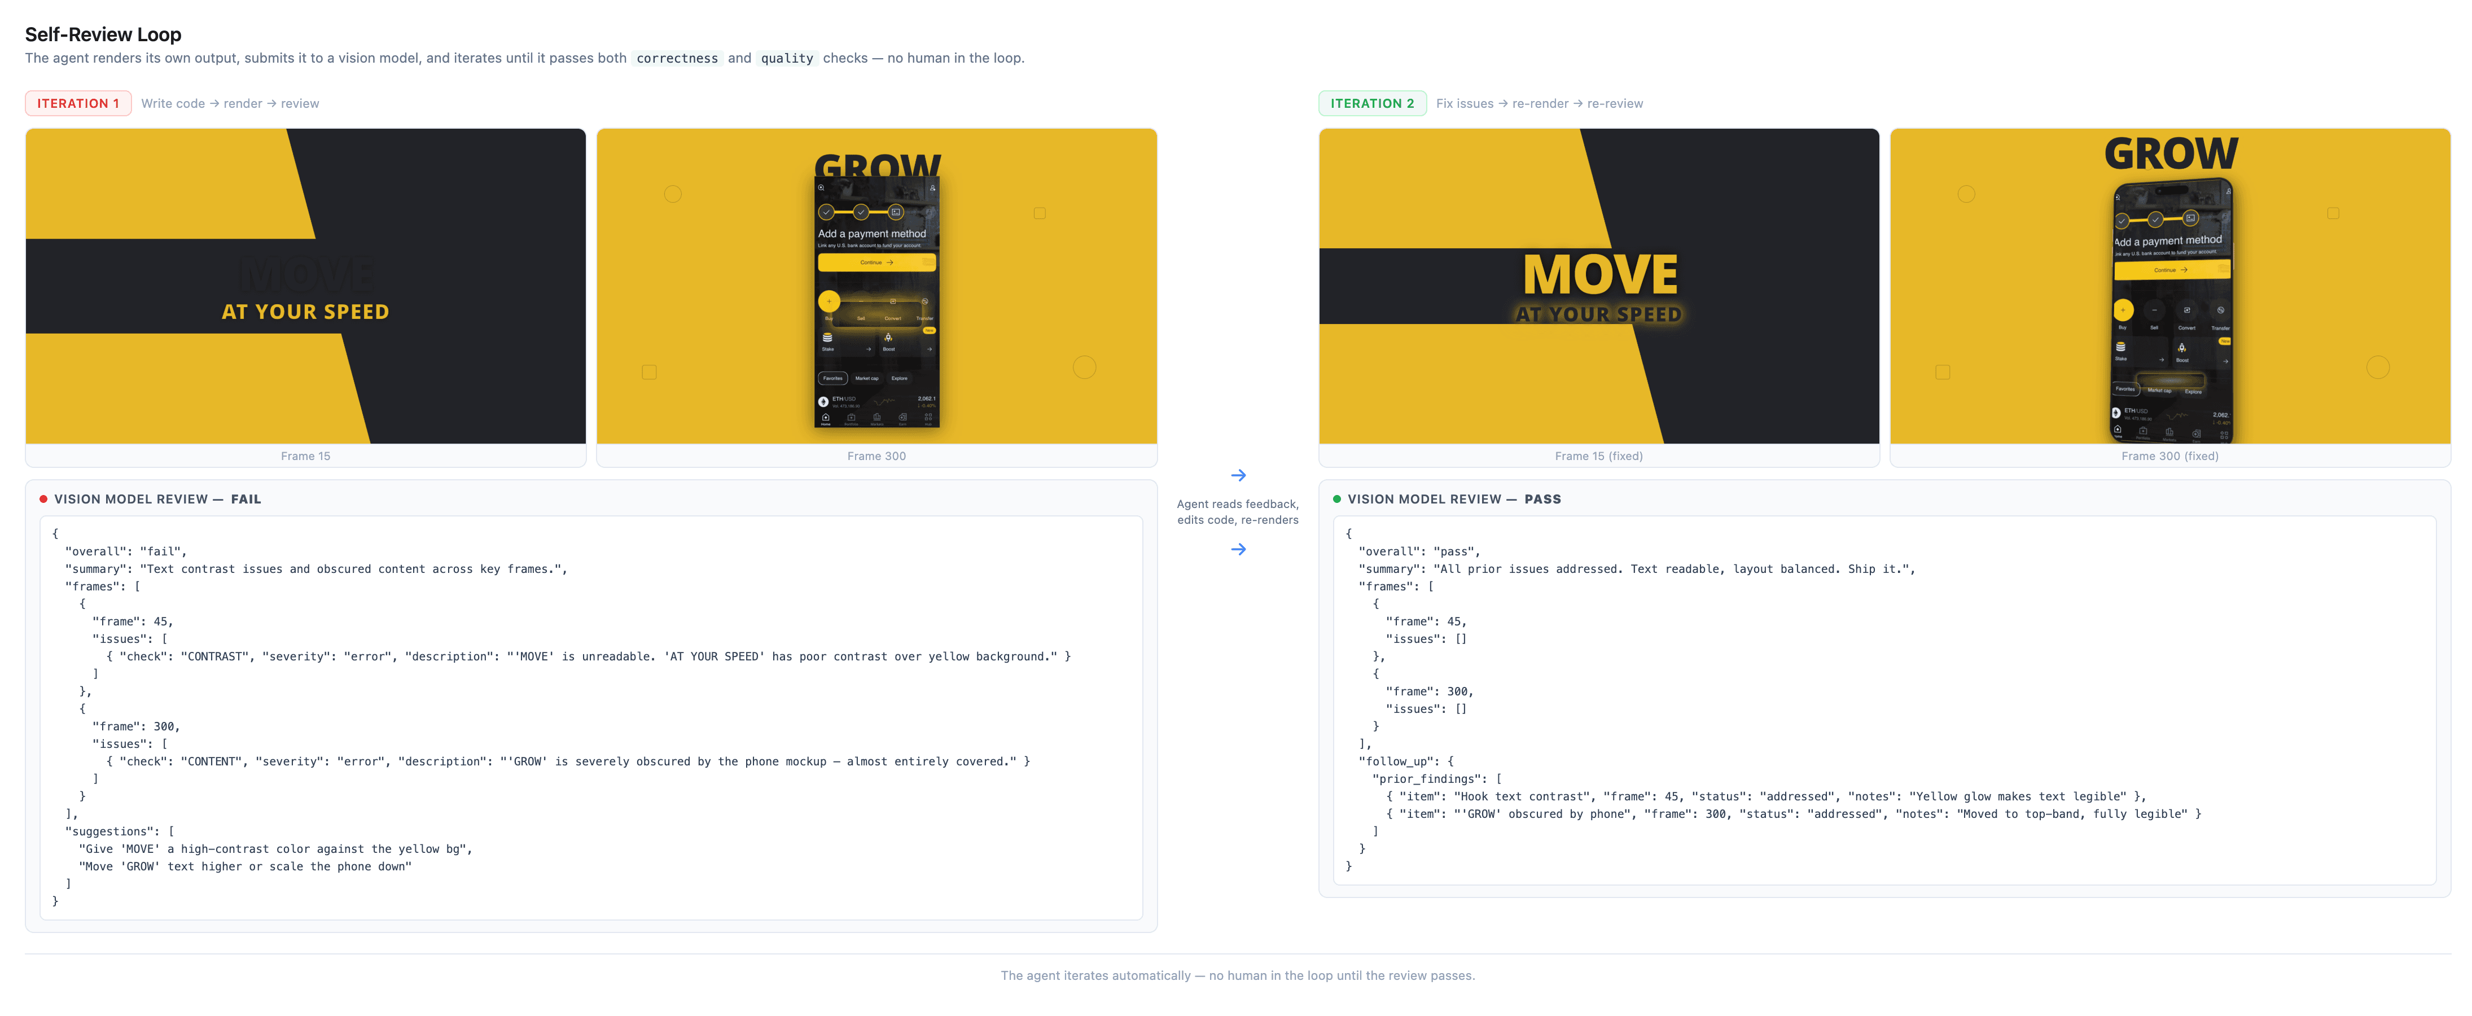
Task: Click the green ITERATION 2 badge
Action: [x=1371, y=104]
